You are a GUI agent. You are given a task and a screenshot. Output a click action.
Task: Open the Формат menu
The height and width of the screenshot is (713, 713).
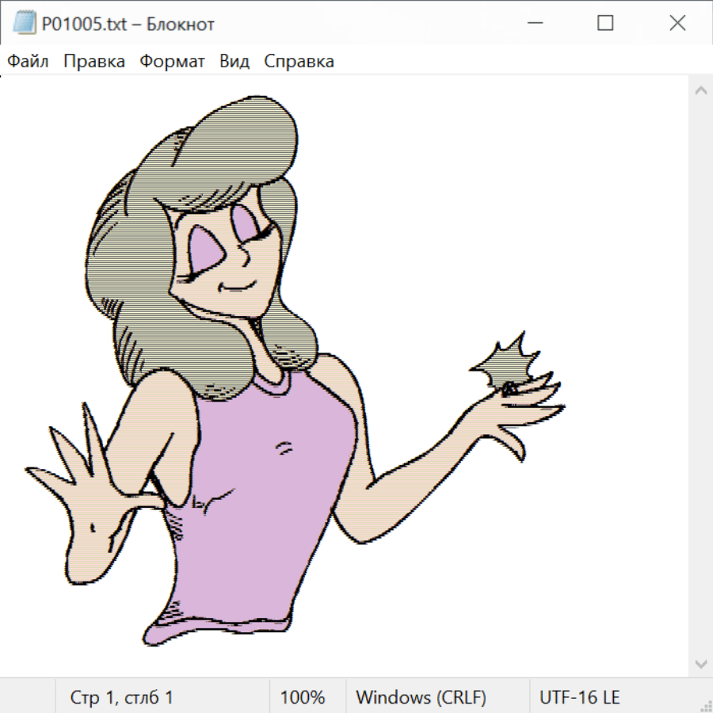tap(172, 62)
